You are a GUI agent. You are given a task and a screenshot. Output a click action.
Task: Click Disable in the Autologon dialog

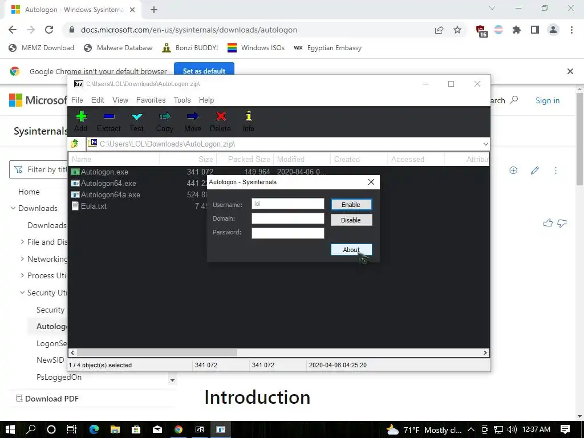[351, 220]
